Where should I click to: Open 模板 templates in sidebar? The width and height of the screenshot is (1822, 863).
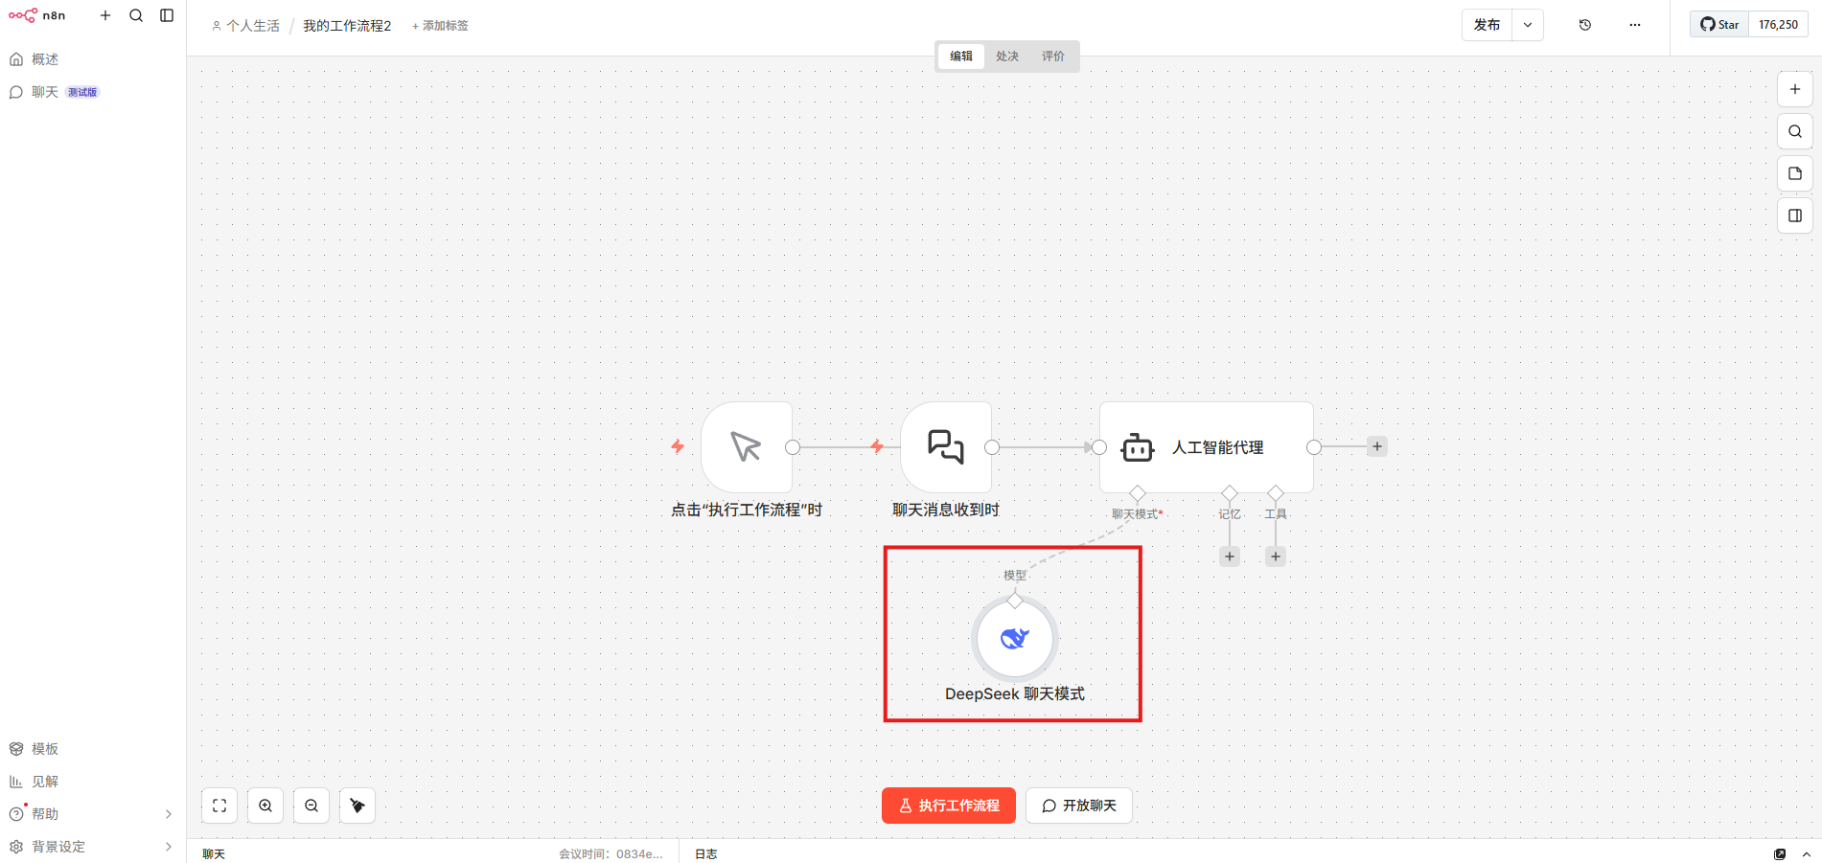44,749
